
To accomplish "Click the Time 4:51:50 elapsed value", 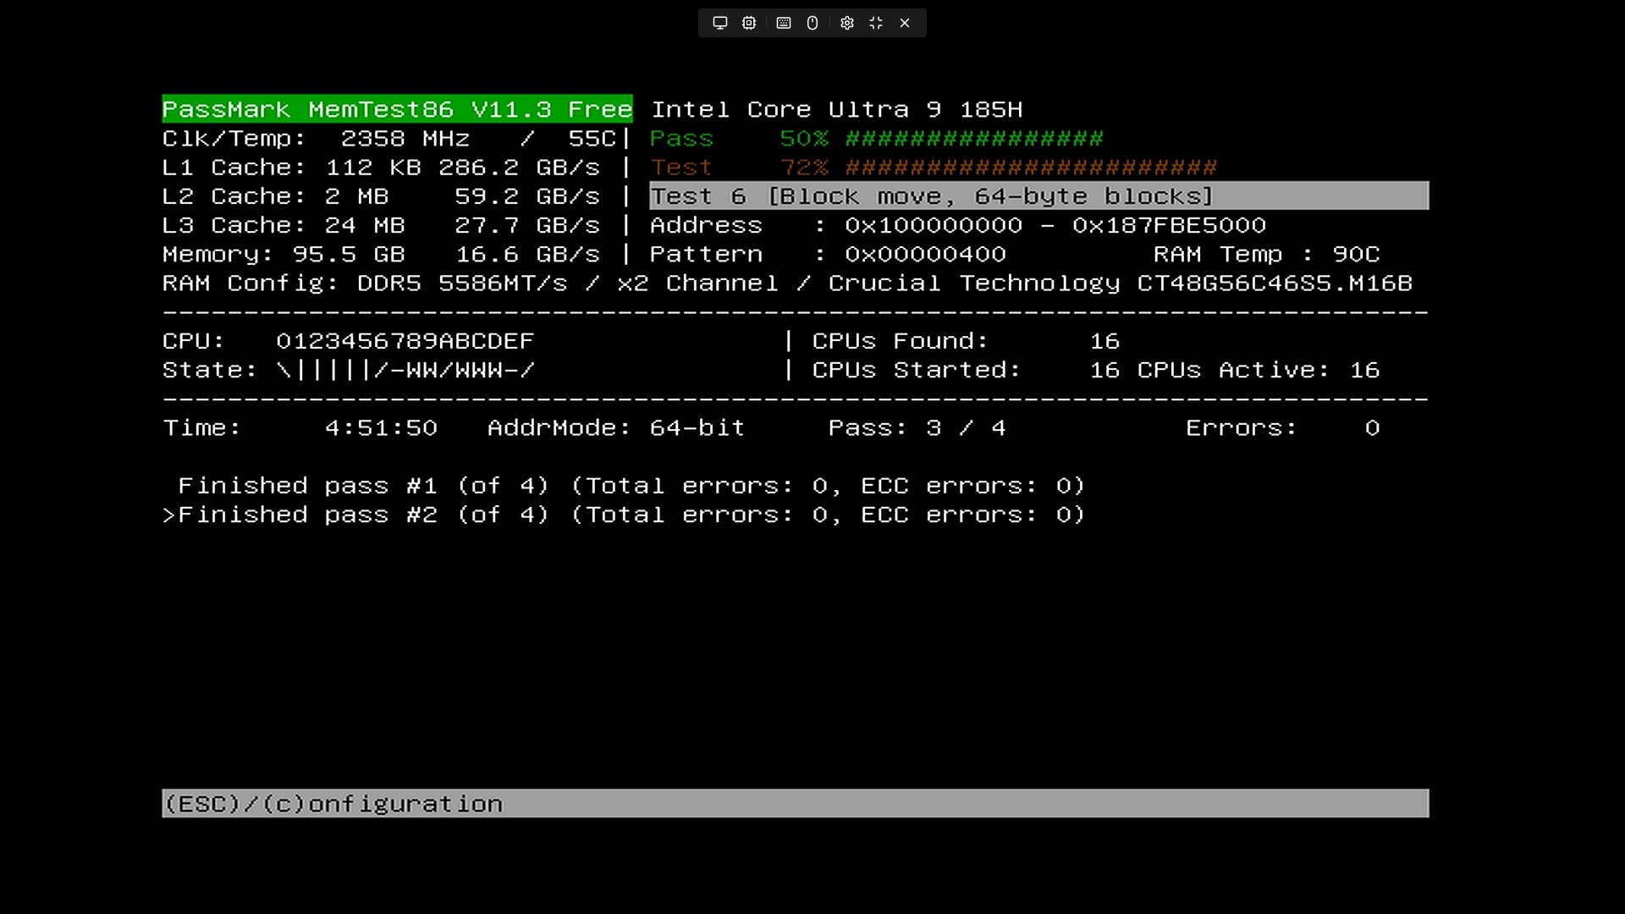I will (381, 428).
